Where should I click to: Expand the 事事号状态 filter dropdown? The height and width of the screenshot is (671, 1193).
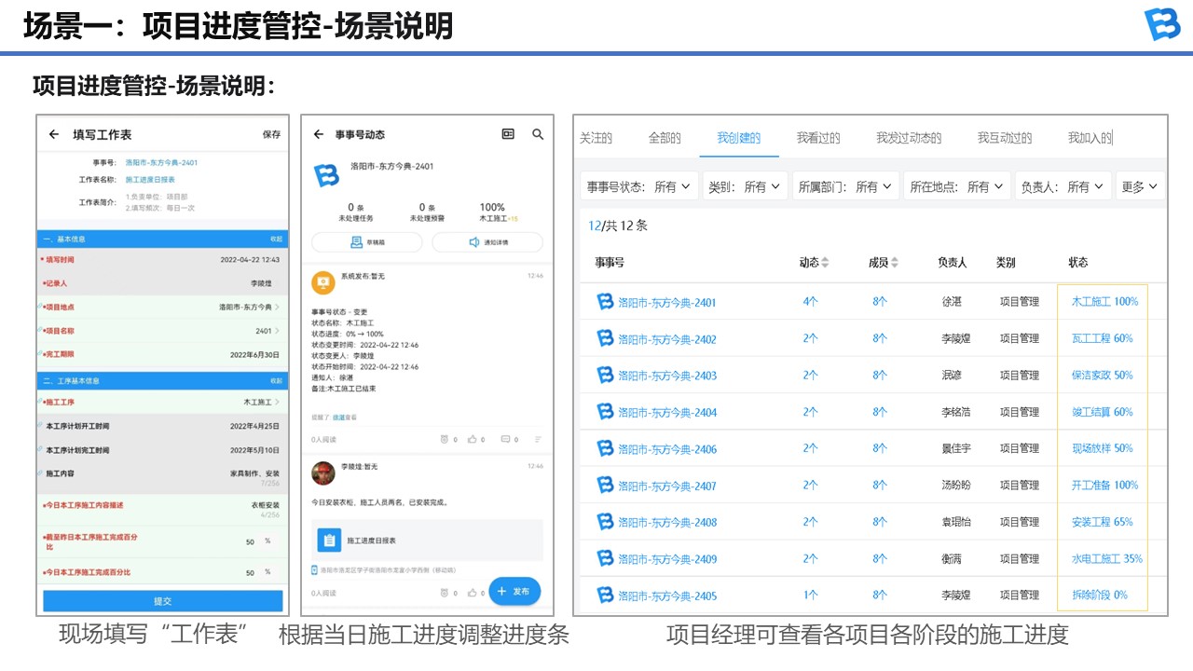(x=638, y=186)
